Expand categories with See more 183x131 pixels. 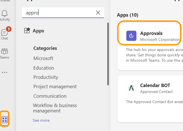(41, 120)
